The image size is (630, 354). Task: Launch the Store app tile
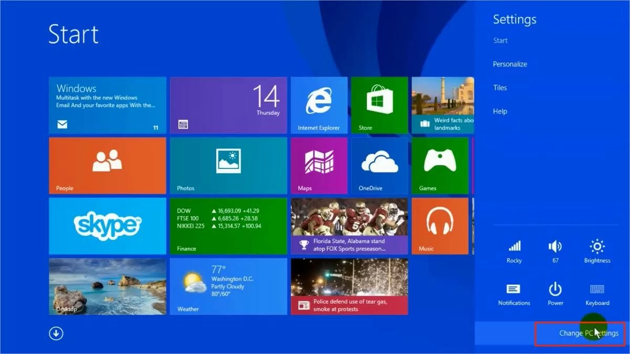click(x=379, y=105)
